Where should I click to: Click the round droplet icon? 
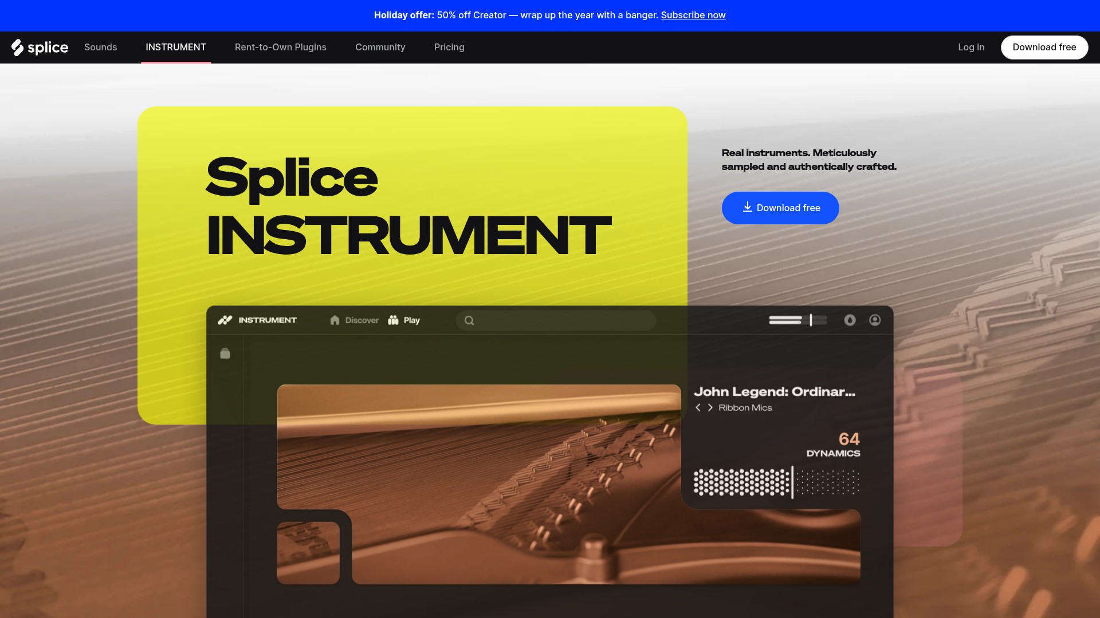coord(850,320)
